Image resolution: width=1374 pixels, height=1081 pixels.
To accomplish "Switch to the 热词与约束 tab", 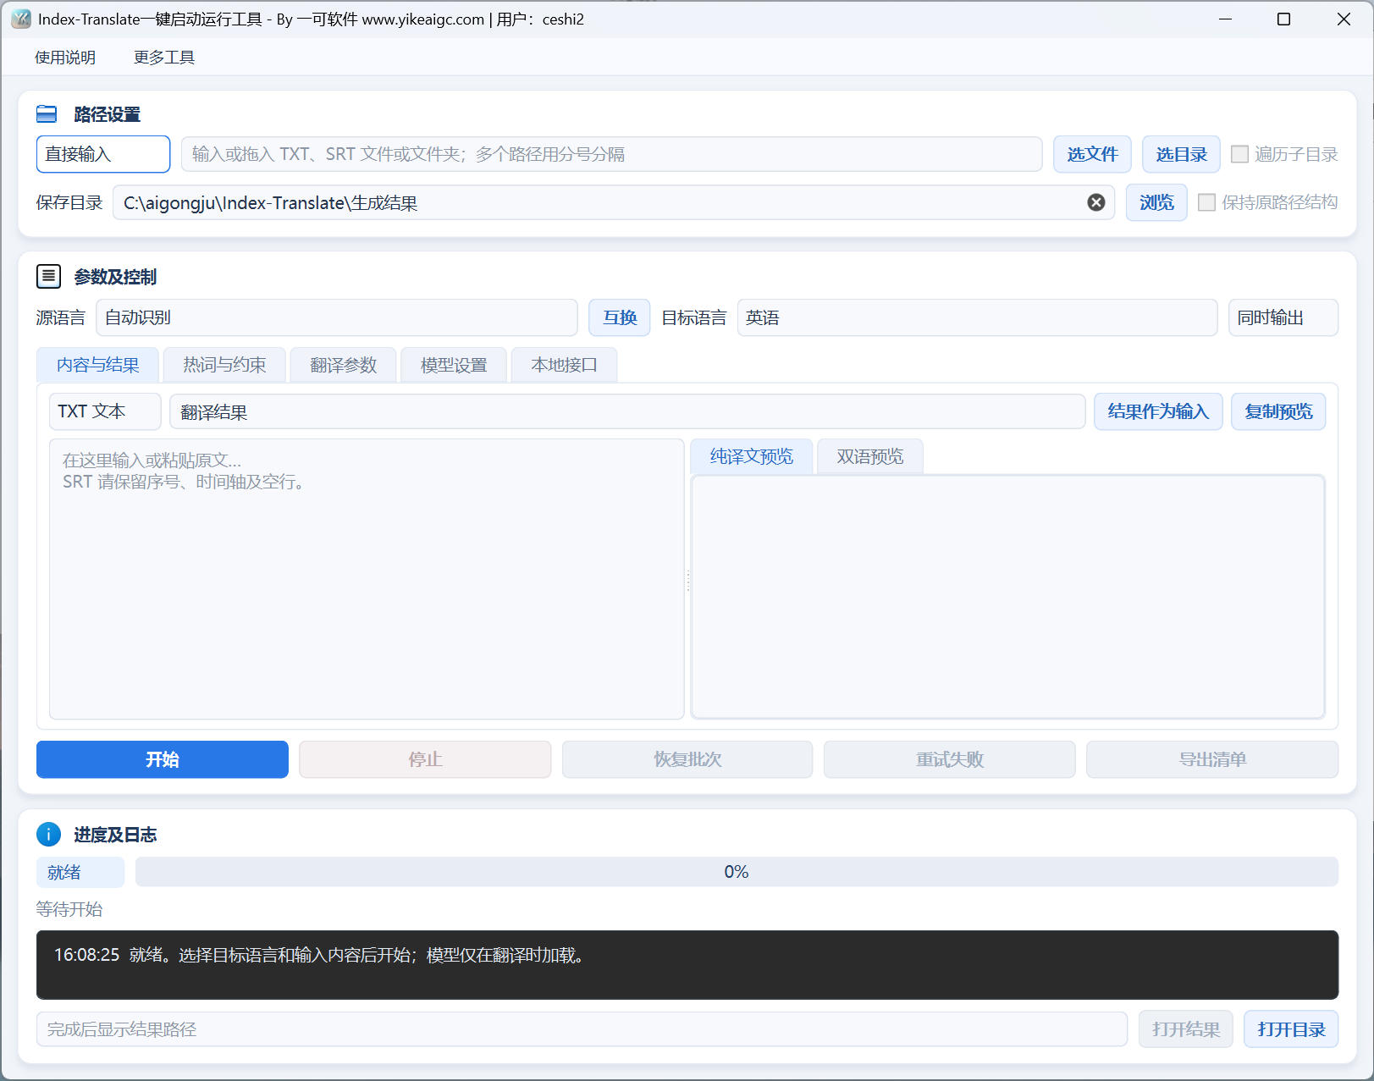I will [224, 365].
